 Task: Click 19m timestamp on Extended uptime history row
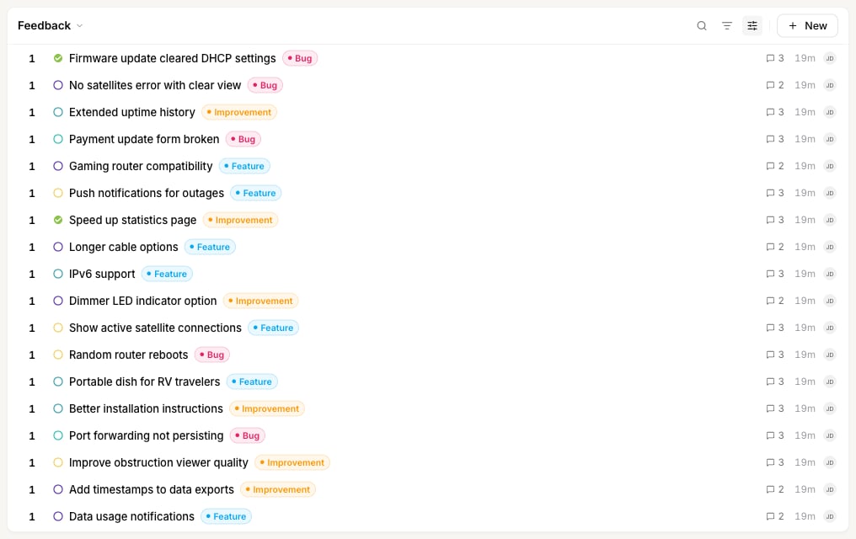click(x=805, y=112)
